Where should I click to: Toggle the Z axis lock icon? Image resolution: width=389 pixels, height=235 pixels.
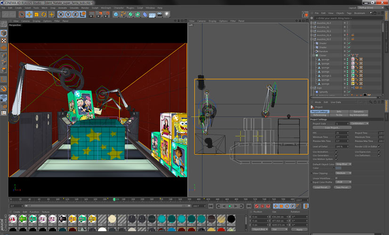(75, 15)
